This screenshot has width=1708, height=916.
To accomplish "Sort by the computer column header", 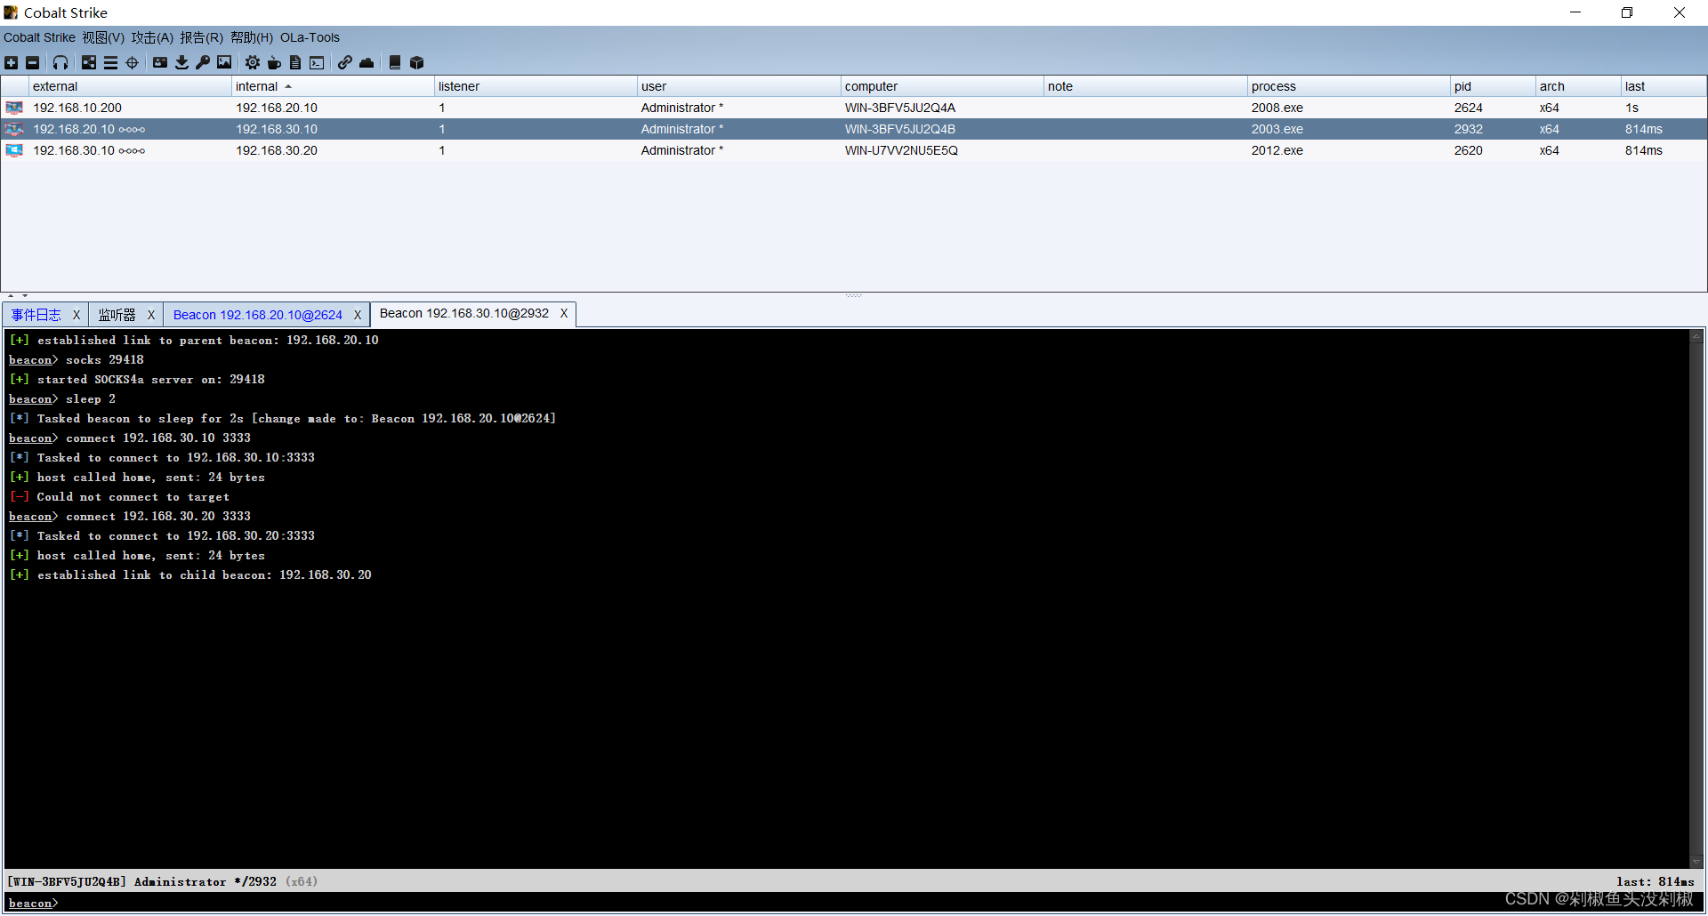I will pos(942,86).
